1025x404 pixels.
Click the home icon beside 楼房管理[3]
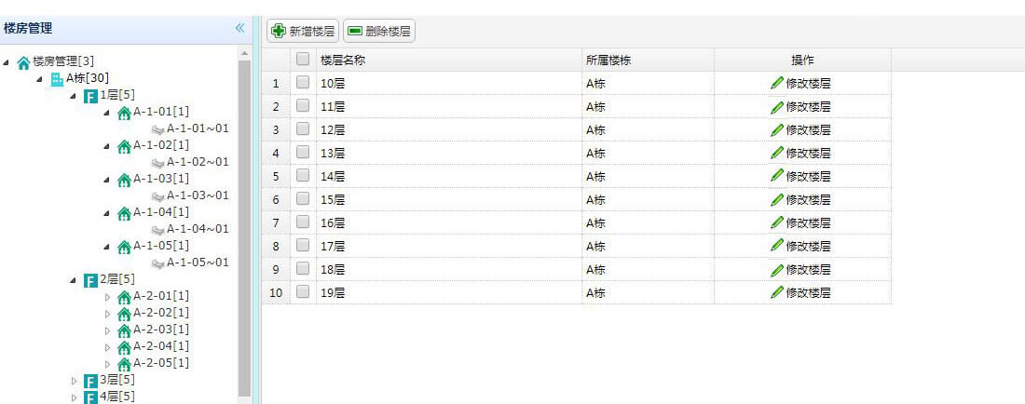click(x=23, y=62)
